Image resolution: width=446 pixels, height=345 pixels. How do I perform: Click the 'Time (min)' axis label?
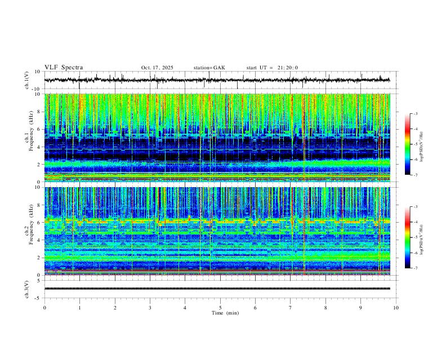(x=225, y=313)
